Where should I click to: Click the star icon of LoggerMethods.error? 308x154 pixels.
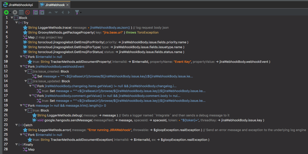pos(25,130)
